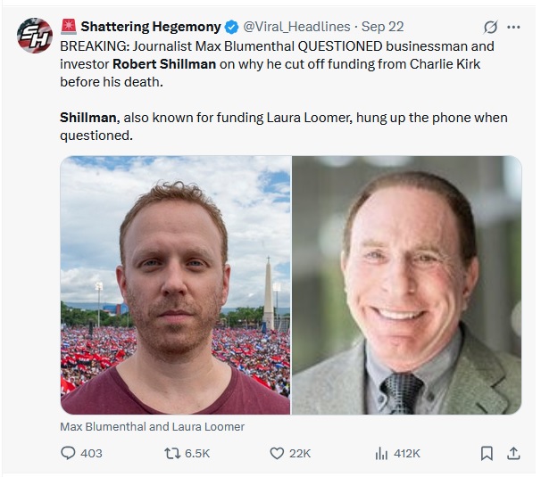Bookmark this post
541x477 pixels.
(487, 453)
